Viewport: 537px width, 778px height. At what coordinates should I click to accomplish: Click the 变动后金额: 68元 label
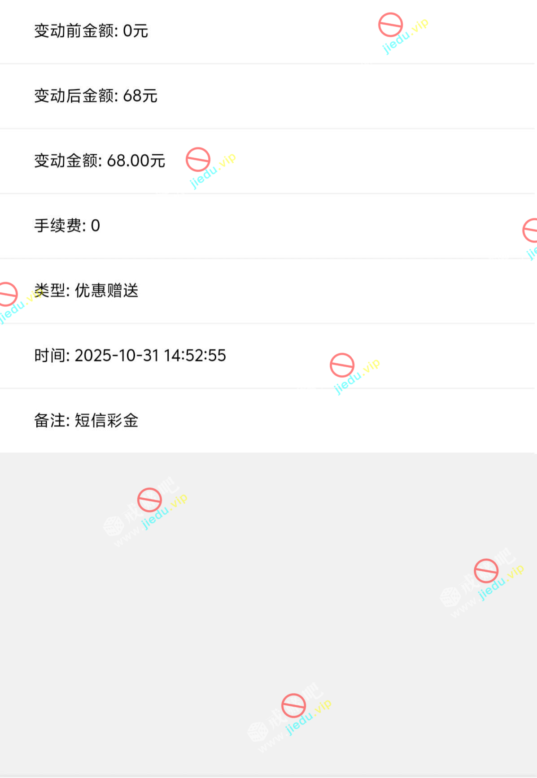coord(96,96)
